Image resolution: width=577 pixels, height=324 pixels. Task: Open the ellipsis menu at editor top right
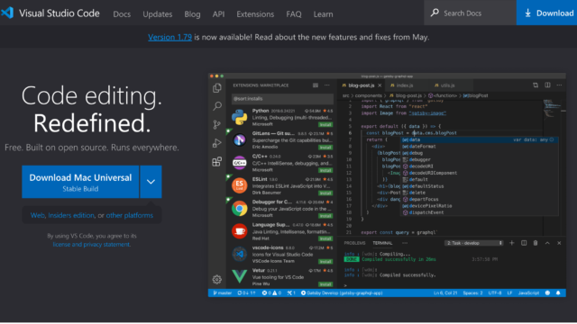(x=559, y=85)
